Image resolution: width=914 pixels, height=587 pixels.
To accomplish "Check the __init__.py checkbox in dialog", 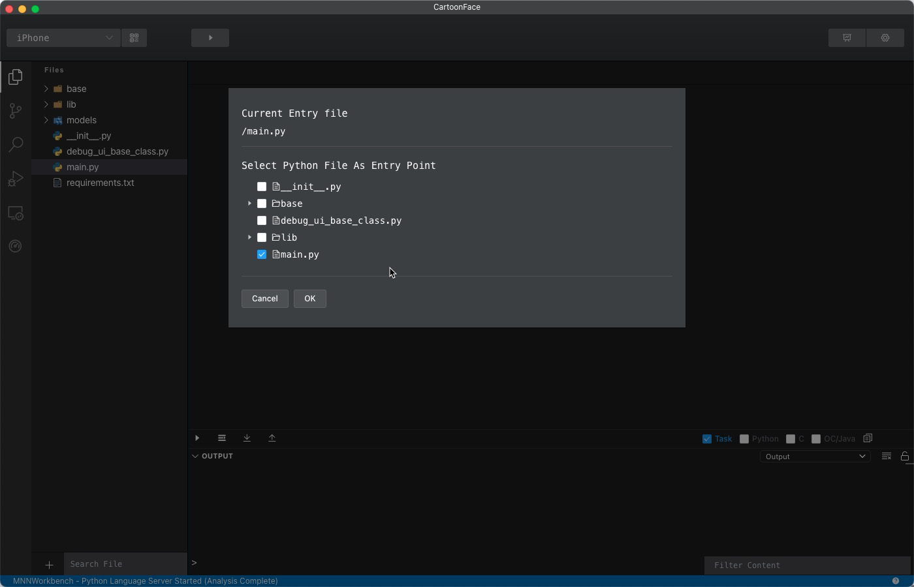I will click(262, 187).
